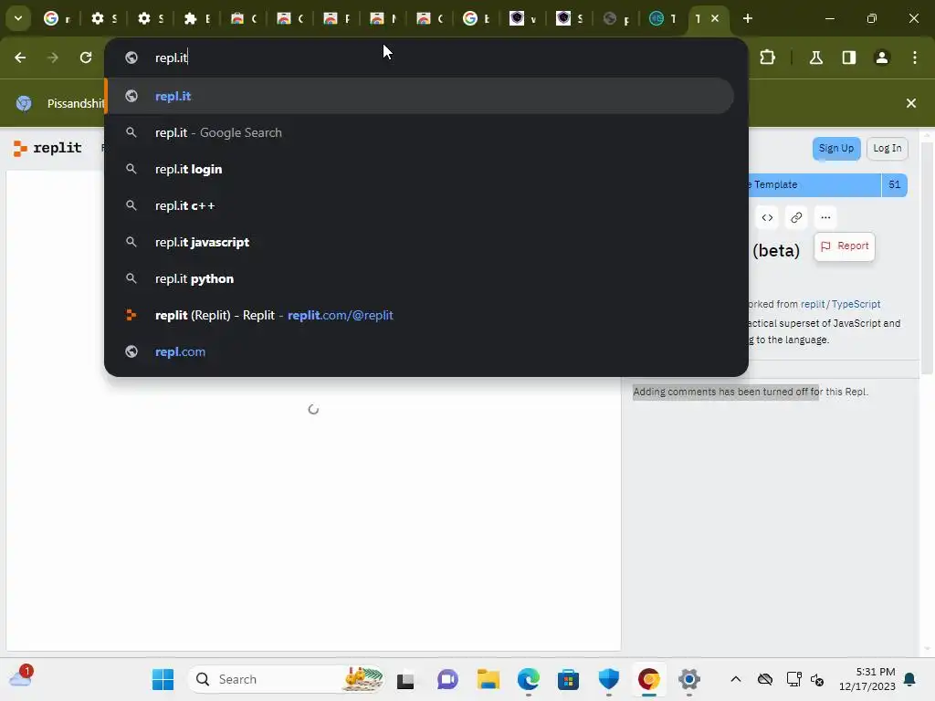Open Task View from taskbar
Viewport: 935px width, 701px height.
[405, 679]
